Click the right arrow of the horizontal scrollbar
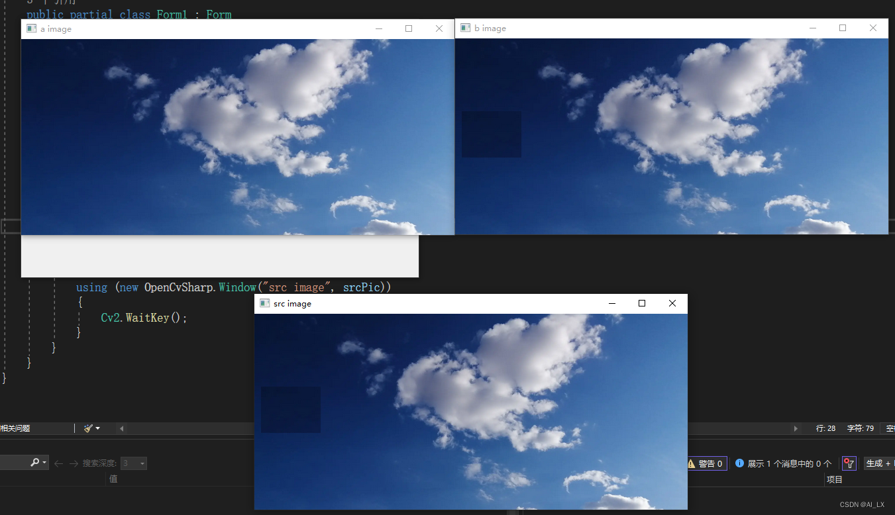 click(796, 428)
